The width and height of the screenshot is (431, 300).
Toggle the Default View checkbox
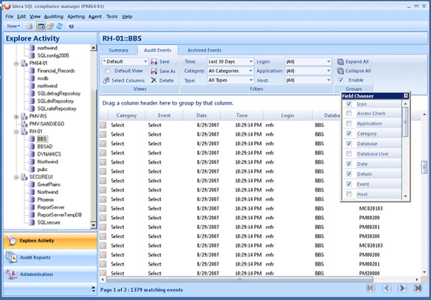107,71
